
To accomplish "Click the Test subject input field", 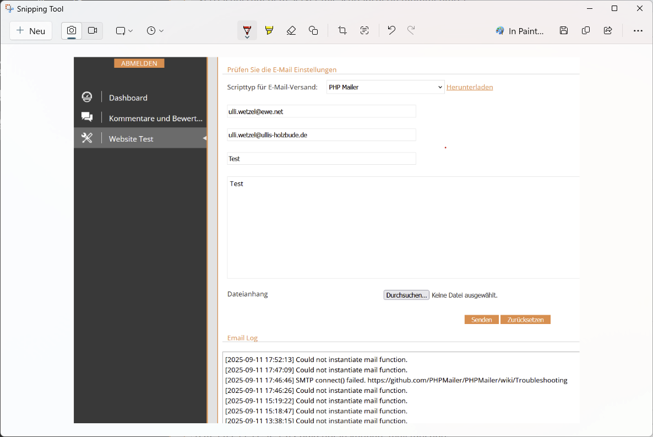I will (x=321, y=159).
